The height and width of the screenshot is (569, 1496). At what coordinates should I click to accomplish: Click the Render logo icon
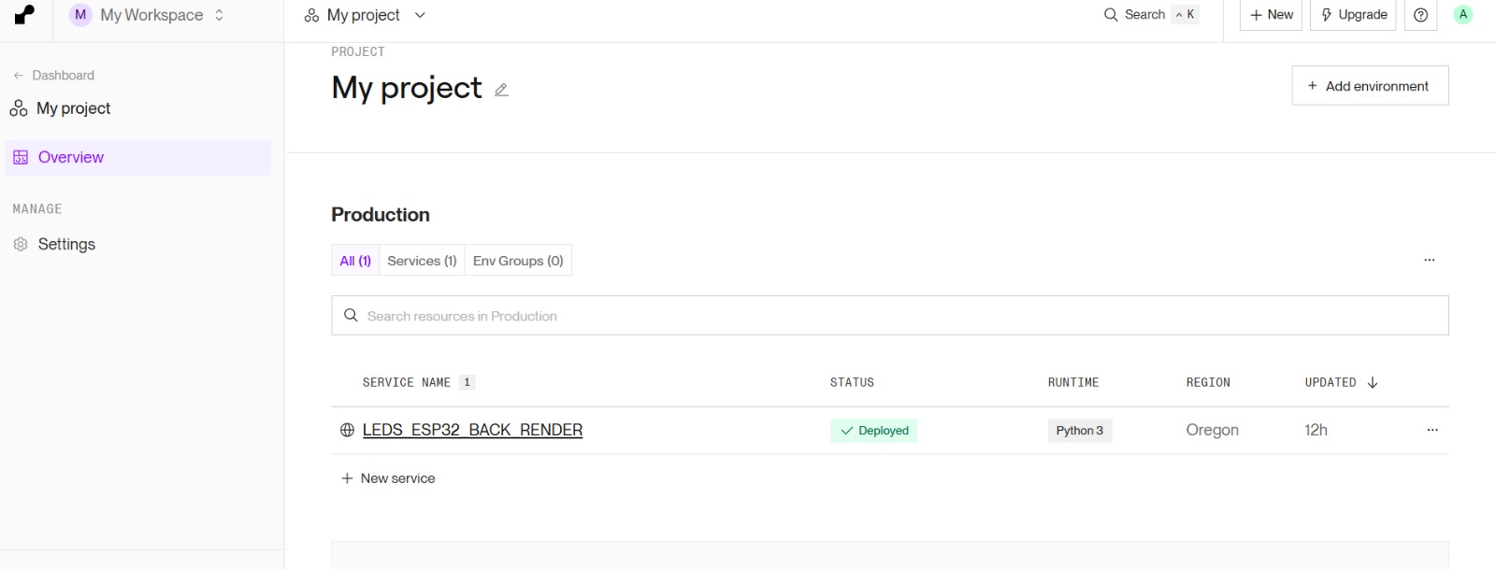[x=25, y=15]
